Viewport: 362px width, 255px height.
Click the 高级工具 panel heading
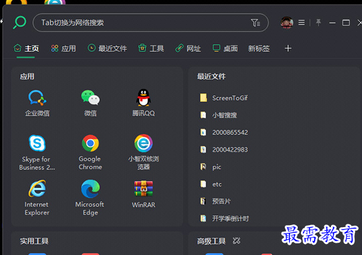click(211, 241)
